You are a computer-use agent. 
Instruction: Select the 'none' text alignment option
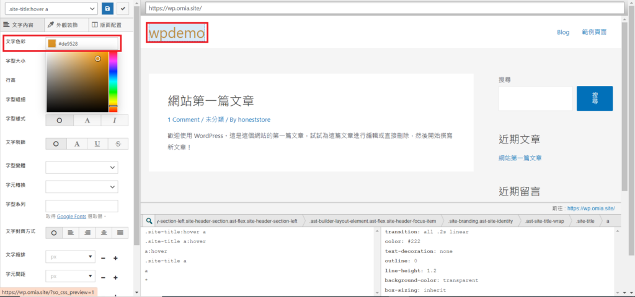[54, 233]
